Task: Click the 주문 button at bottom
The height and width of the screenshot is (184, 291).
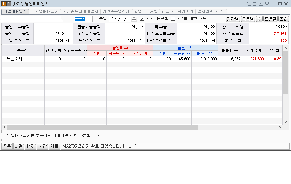Action: pyautogui.click(x=7, y=146)
